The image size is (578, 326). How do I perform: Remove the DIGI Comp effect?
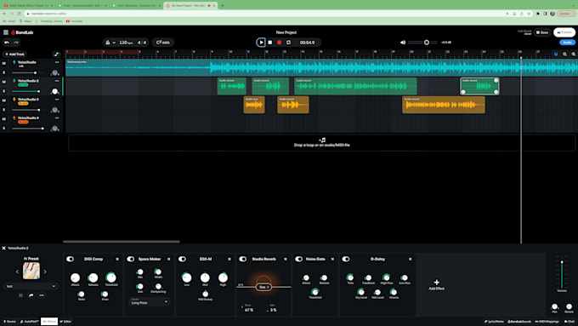point(117,259)
